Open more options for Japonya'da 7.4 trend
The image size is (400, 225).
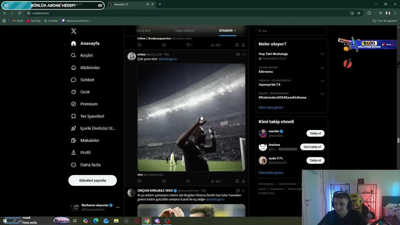tap(322, 81)
